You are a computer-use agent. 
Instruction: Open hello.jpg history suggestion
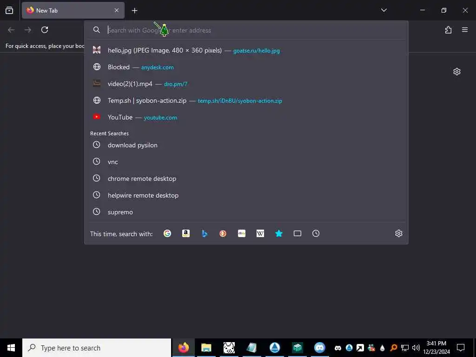tap(246, 50)
